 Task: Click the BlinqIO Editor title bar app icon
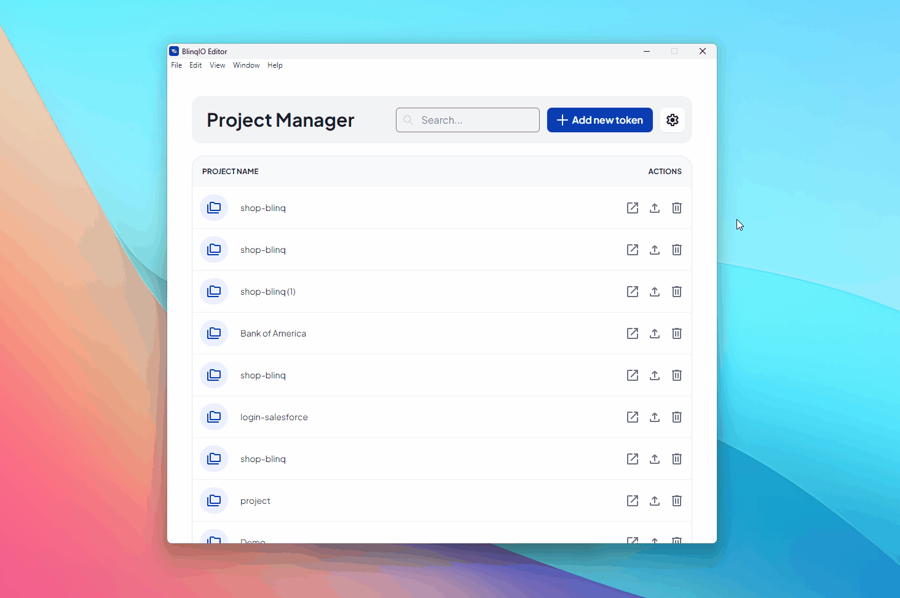[x=175, y=51]
